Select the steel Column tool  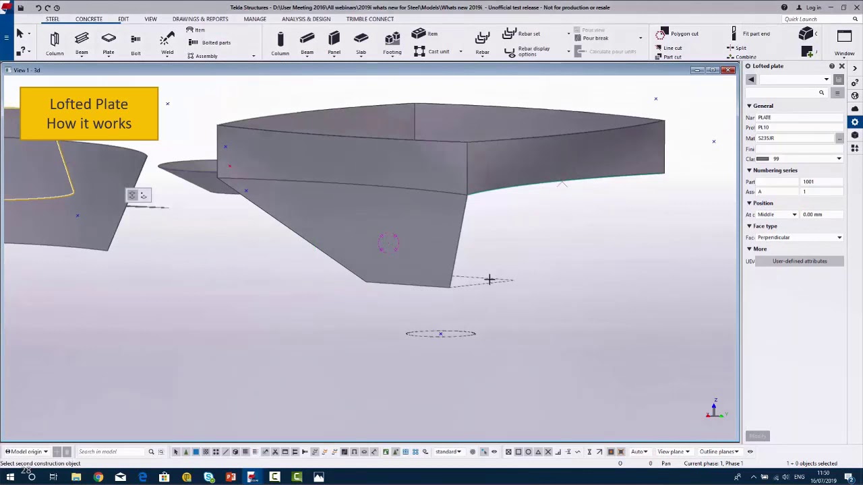coord(55,42)
